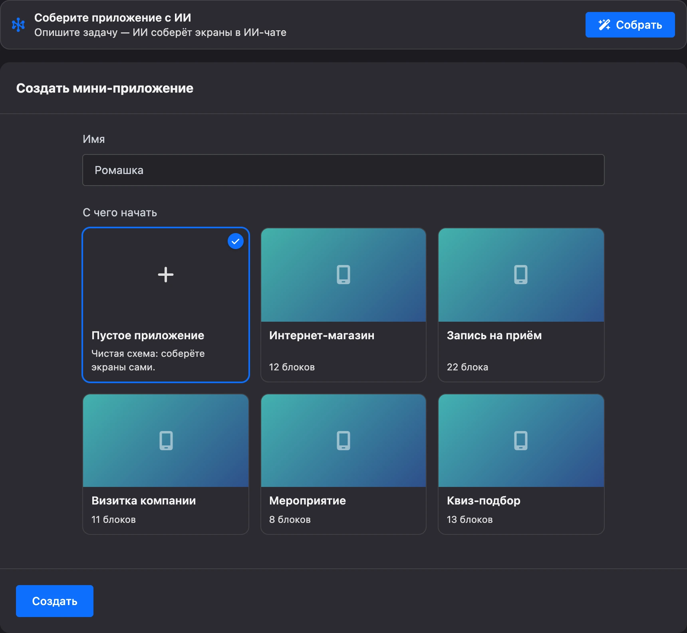Viewport: 687px width, 633px height.
Task: Choose the Визитка компании template title
Action: point(144,500)
